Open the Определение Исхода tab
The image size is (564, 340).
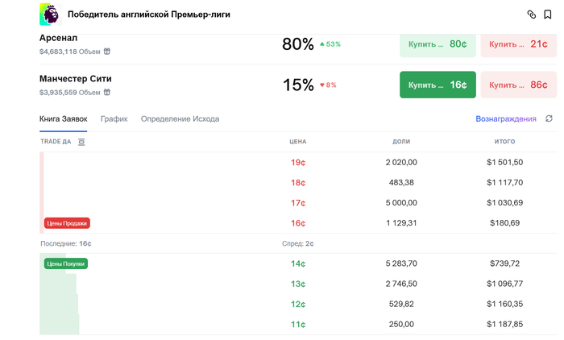pyautogui.click(x=180, y=118)
